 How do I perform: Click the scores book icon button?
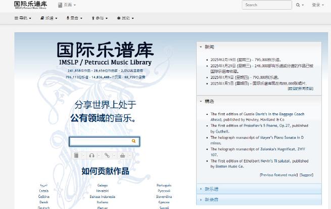tap(76, 155)
